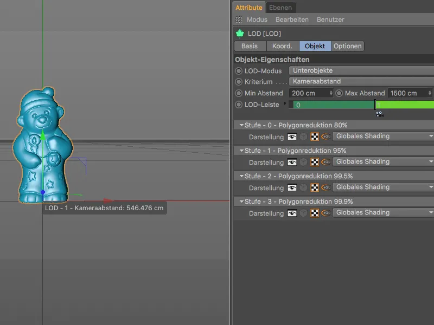434x325 pixels.
Task: Toggle Min Abstand animation dot
Action: click(239, 93)
